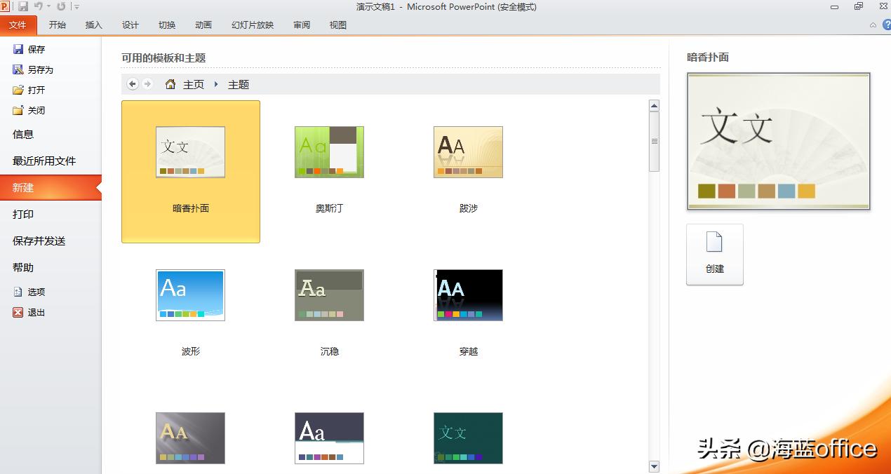Switch to the 设计 ribbon tab
This screenshot has width=891, height=474.
tap(130, 25)
